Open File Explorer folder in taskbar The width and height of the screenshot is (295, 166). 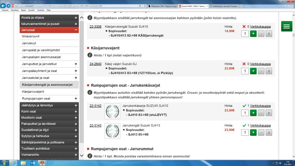[x=23, y=163]
